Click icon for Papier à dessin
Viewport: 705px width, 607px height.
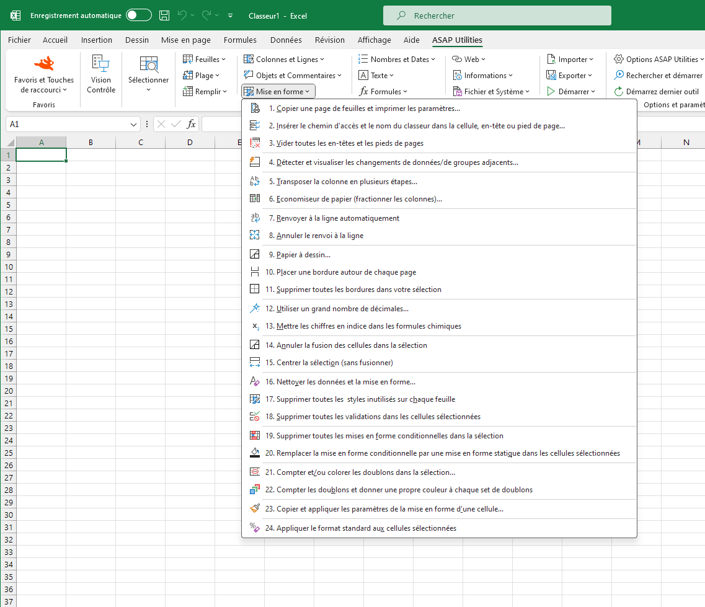pyautogui.click(x=255, y=254)
